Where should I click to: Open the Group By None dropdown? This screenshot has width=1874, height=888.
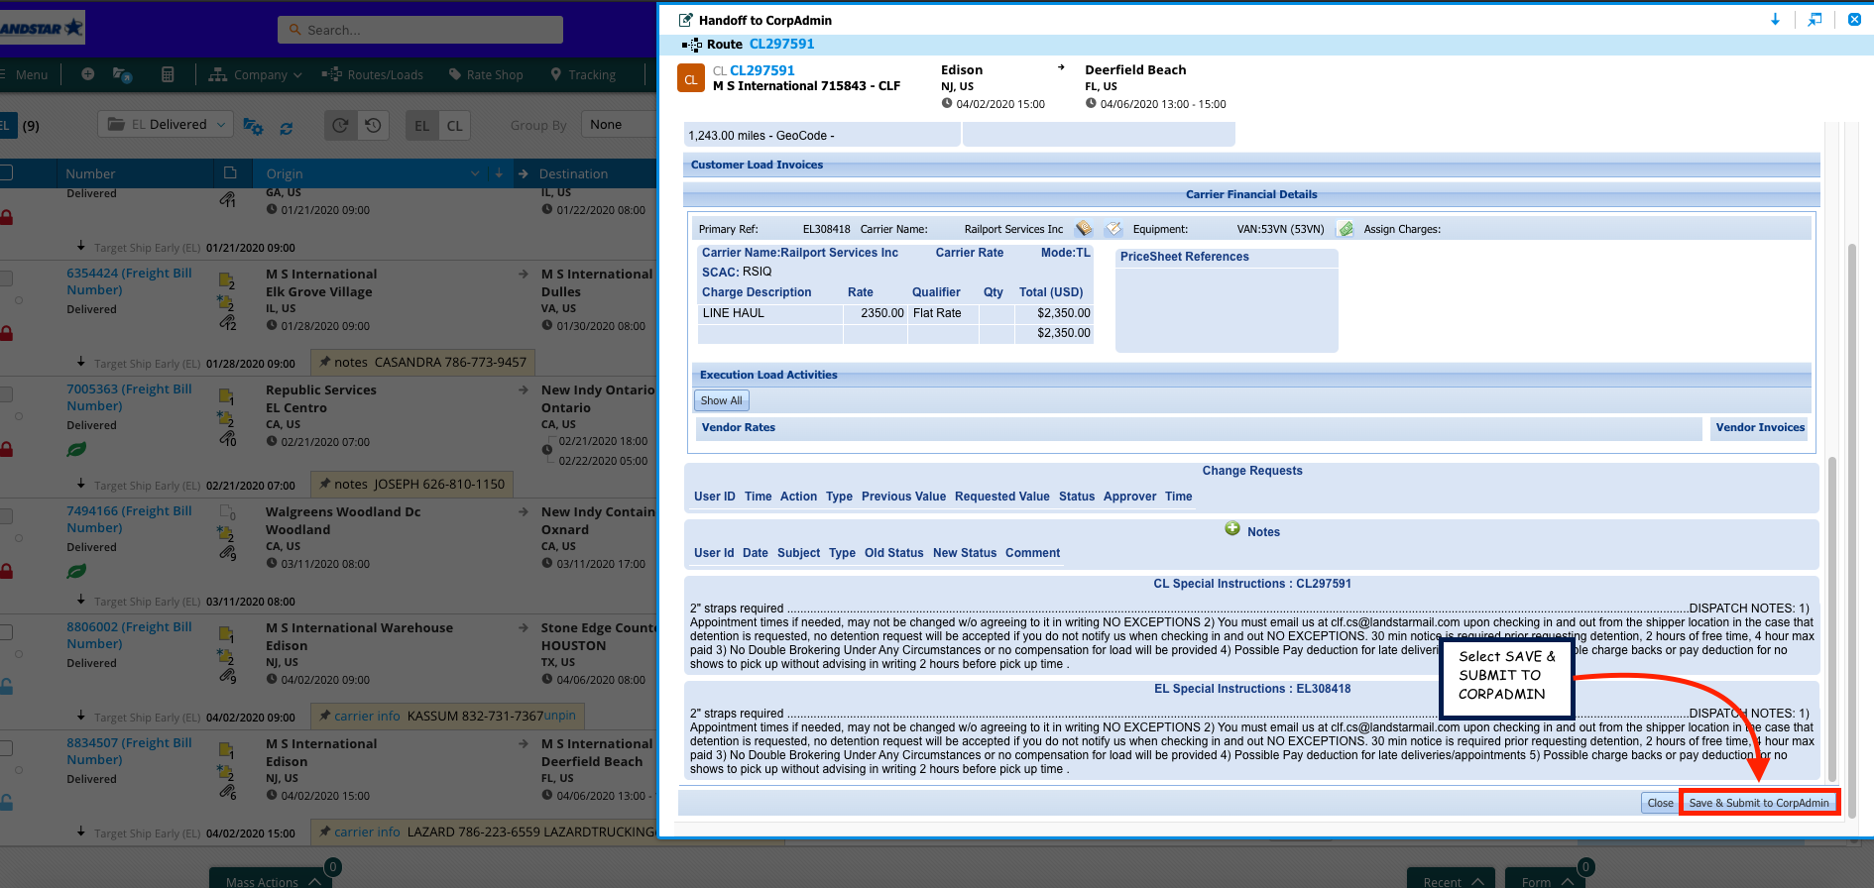pos(619,125)
